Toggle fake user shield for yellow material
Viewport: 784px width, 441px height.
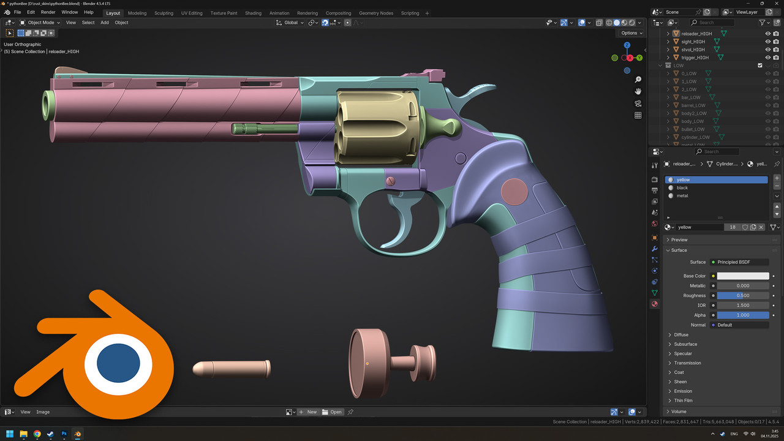[745, 227]
